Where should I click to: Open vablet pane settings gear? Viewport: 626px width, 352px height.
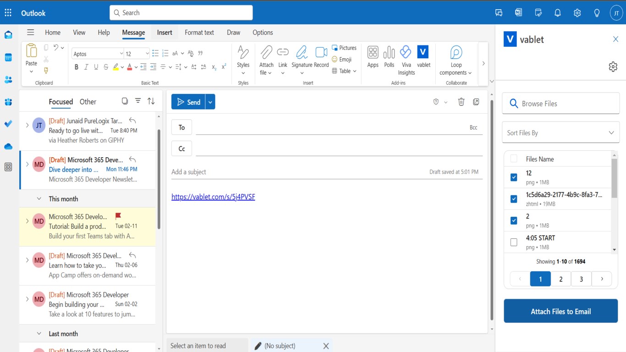[x=613, y=67]
